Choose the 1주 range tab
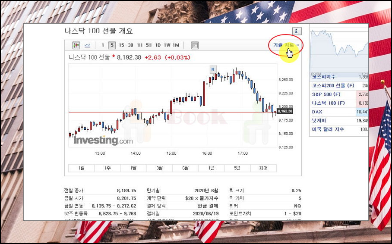Image resolution: width=392 pixels, height=244 pixels. 107,168
